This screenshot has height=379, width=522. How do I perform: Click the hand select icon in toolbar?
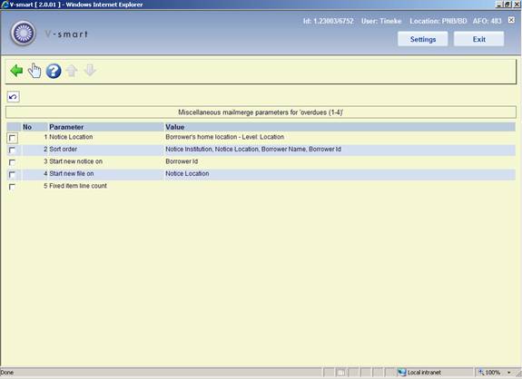[x=34, y=71]
